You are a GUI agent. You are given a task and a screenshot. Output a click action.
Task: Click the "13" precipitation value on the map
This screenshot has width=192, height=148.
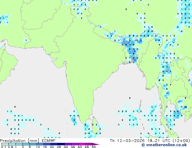[185, 107]
